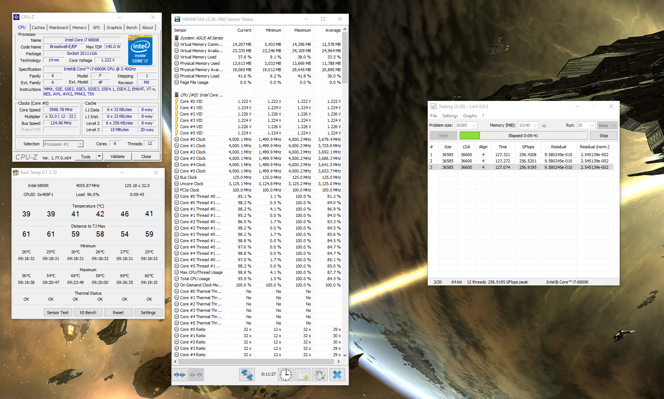Open the Memory tab in CPU-Z
Image resolution: width=664 pixels, height=399 pixels.
(79, 28)
